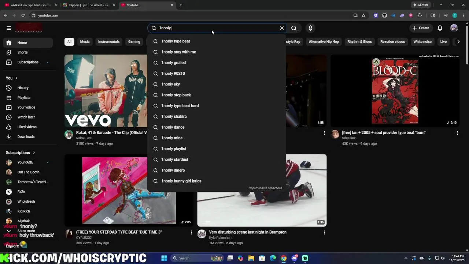Open watch History
The height and width of the screenshot is (264, 469).
click(28, 88)
